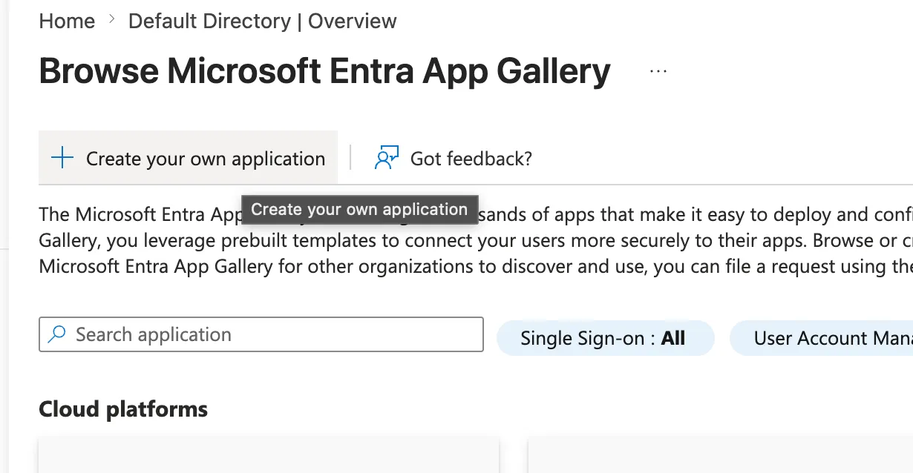Image resolution: width=913 pixels, height=473 pixels.
Task: Open the Single Sign-on : All filter
Action: (x=604, y=338)
